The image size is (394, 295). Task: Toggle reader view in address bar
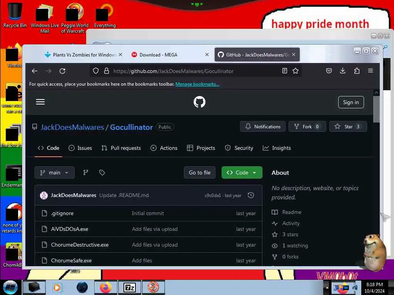[284, 71]
